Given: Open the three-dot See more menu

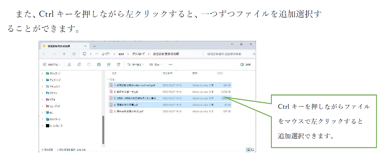Looking at the screenshot, I should (x=171, y=65).
